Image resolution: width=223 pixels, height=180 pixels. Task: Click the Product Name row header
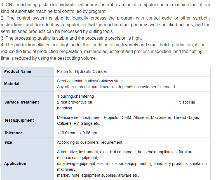pos(18,72)
